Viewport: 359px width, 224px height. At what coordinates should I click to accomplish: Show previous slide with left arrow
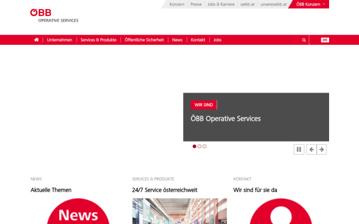tap(311, 149)
